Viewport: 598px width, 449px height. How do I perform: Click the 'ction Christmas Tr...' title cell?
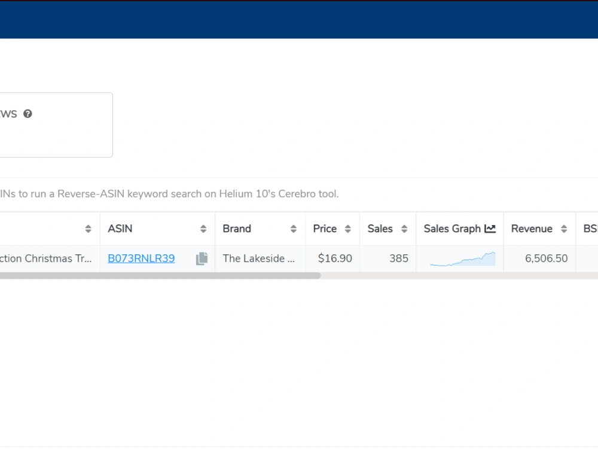[50, 259]
